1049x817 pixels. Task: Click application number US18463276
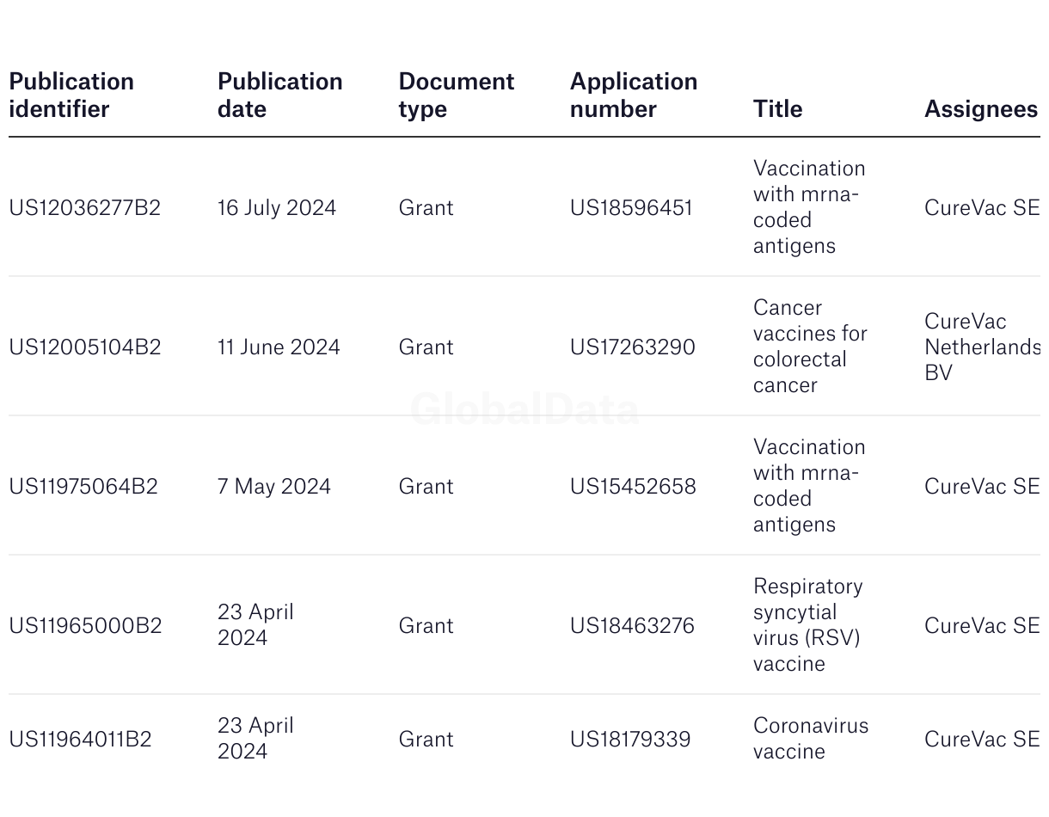tap(631, 626)
